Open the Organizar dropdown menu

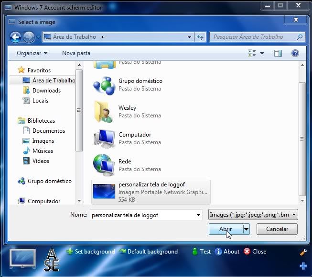[32, 53]
